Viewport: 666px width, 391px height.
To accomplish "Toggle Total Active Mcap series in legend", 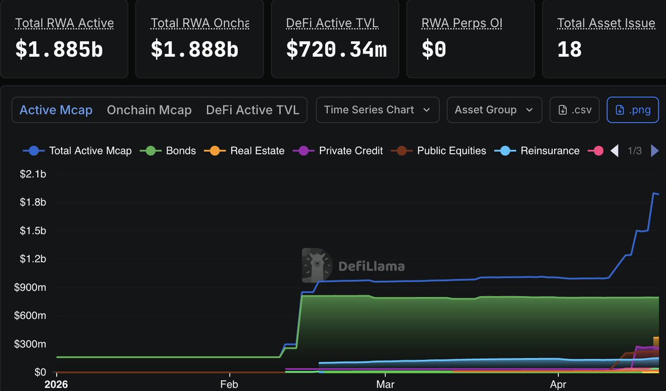I will 78,151.
